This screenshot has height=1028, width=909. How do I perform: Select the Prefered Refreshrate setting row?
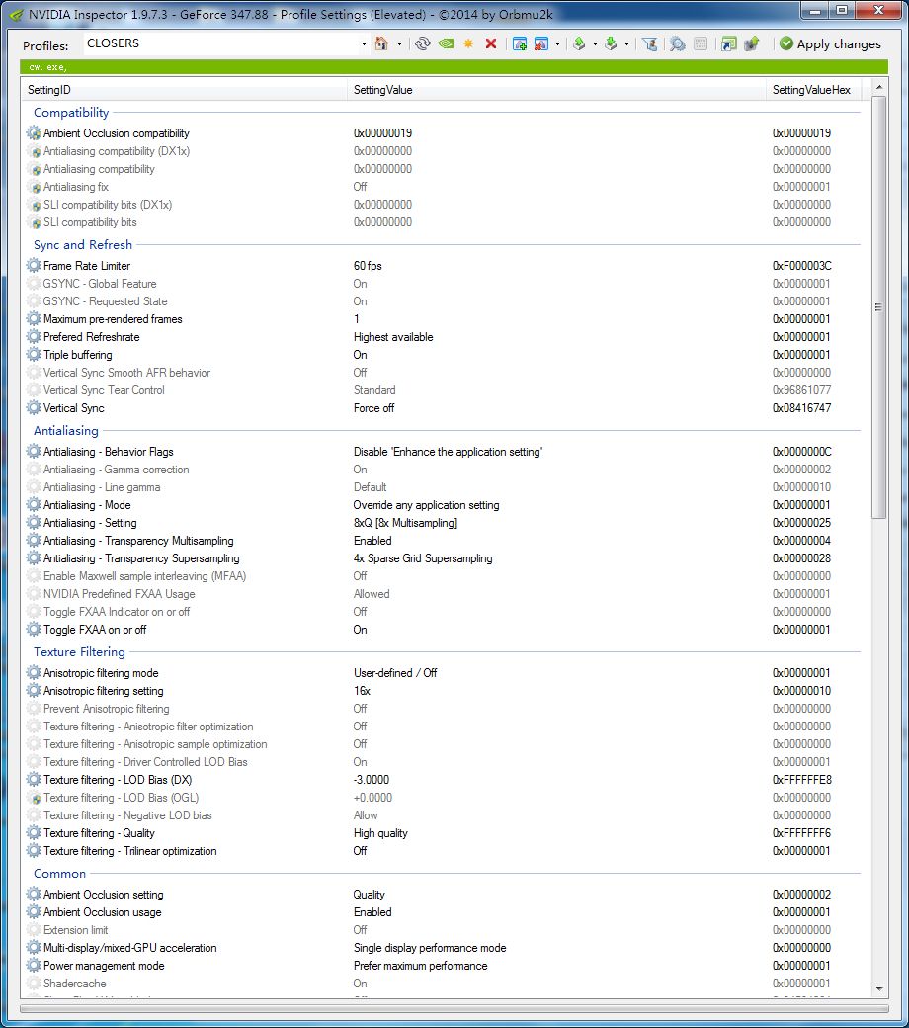coord(442,337)
